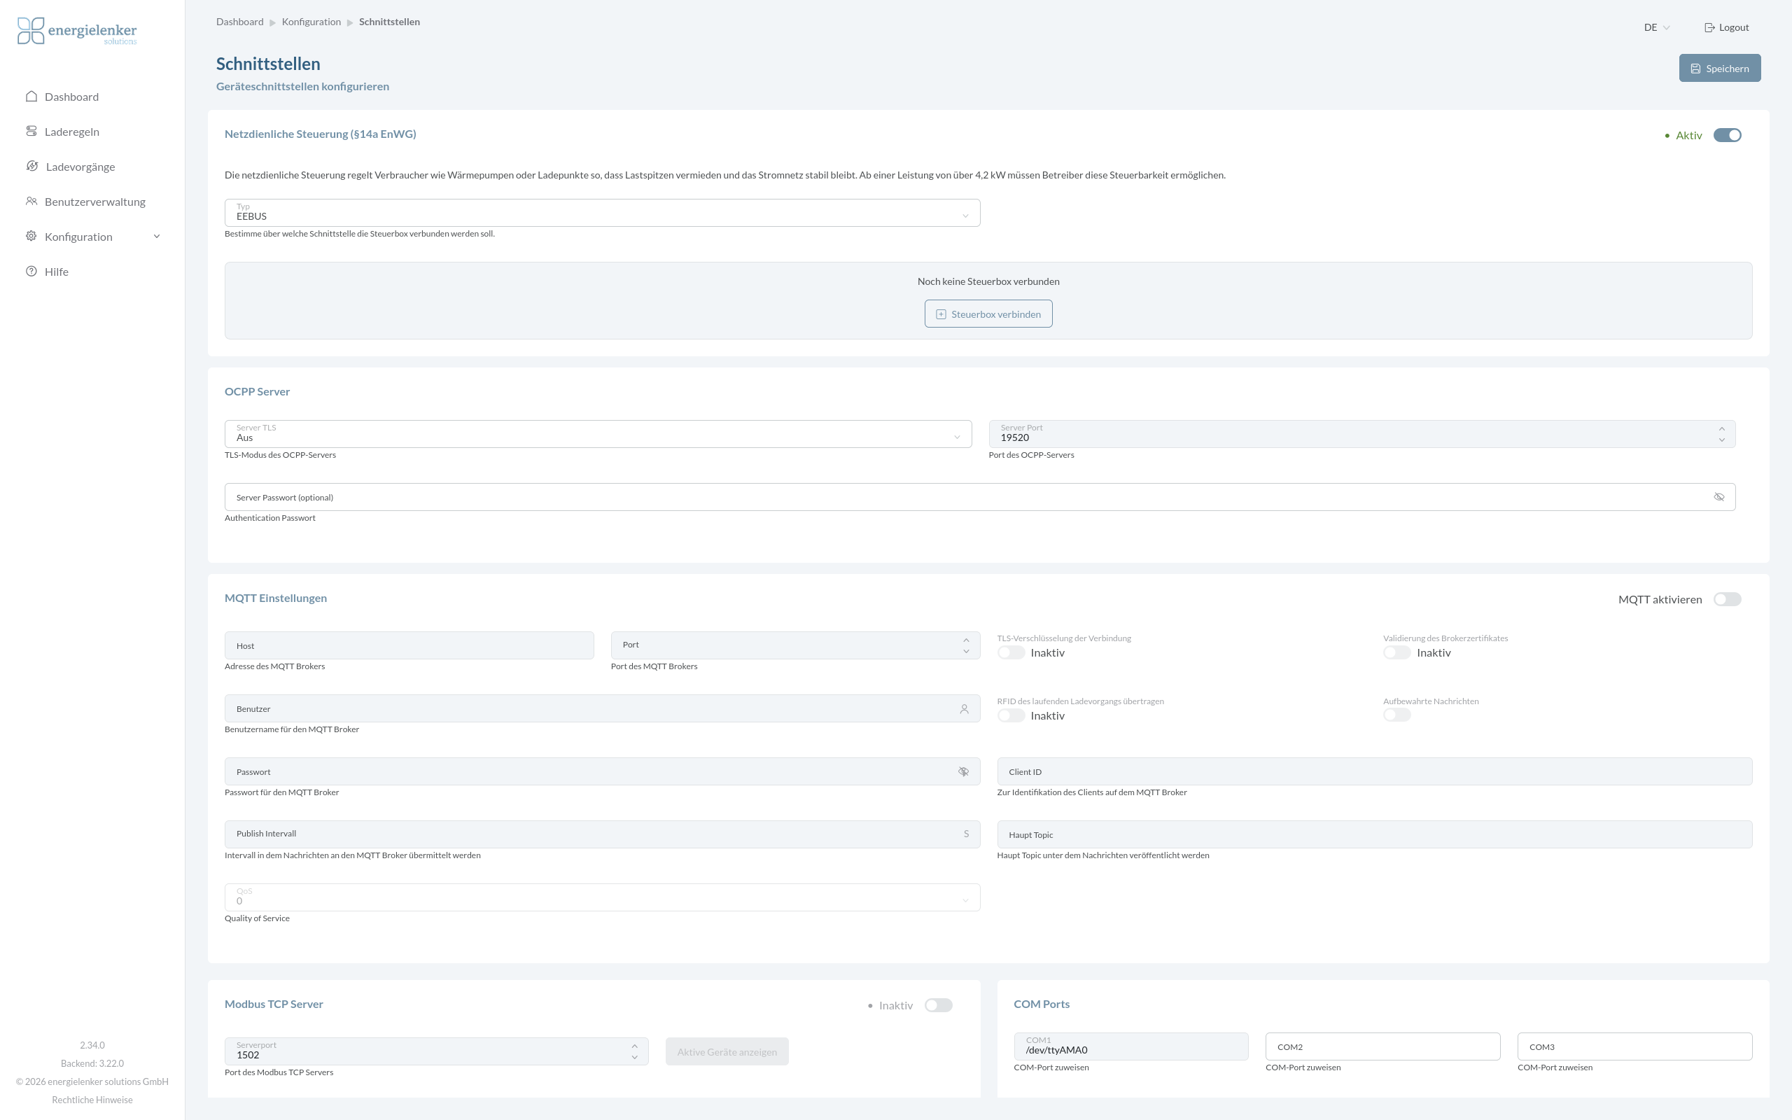This screenshot has height=1120, width=1792.
Task: Disable Netzdienliche Steuerung toggle
Action: 1727,135
